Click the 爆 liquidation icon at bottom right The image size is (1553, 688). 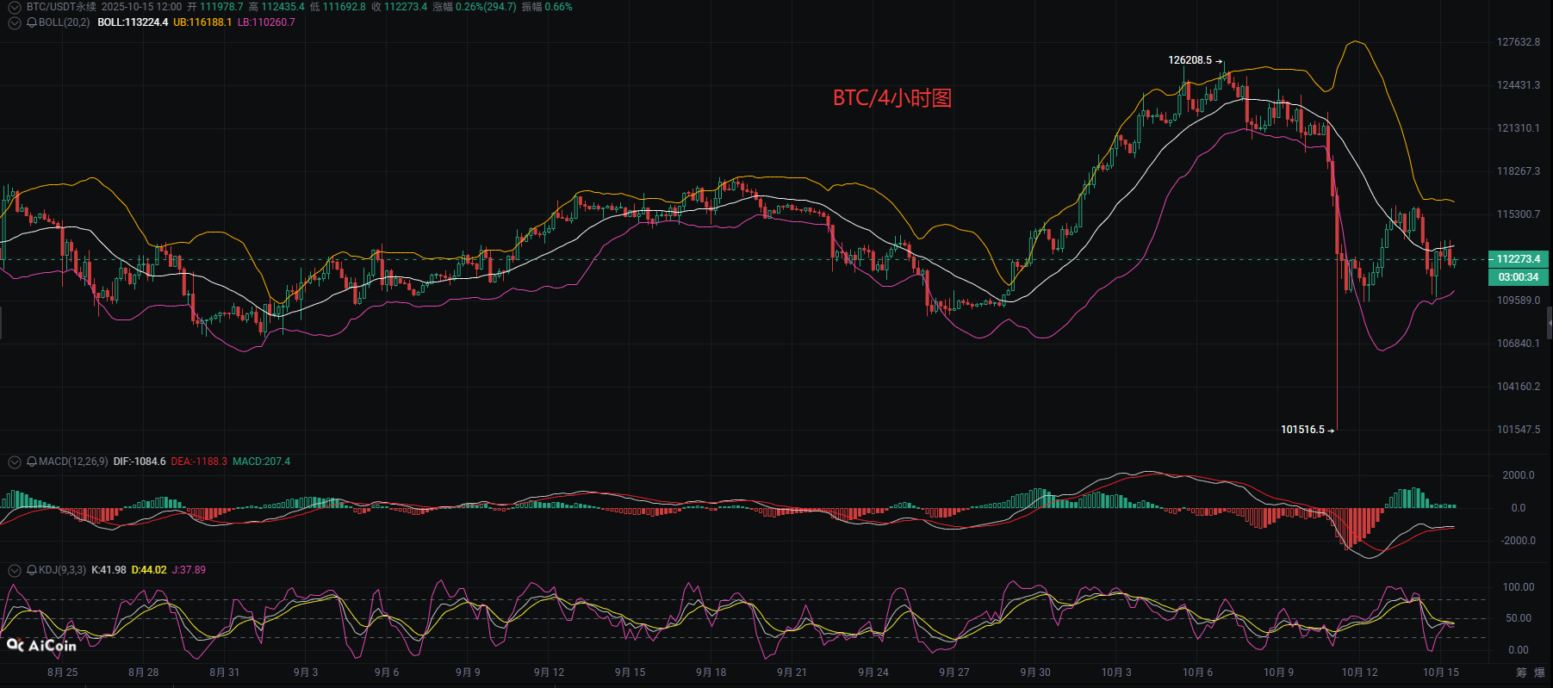click(1540, 673)
